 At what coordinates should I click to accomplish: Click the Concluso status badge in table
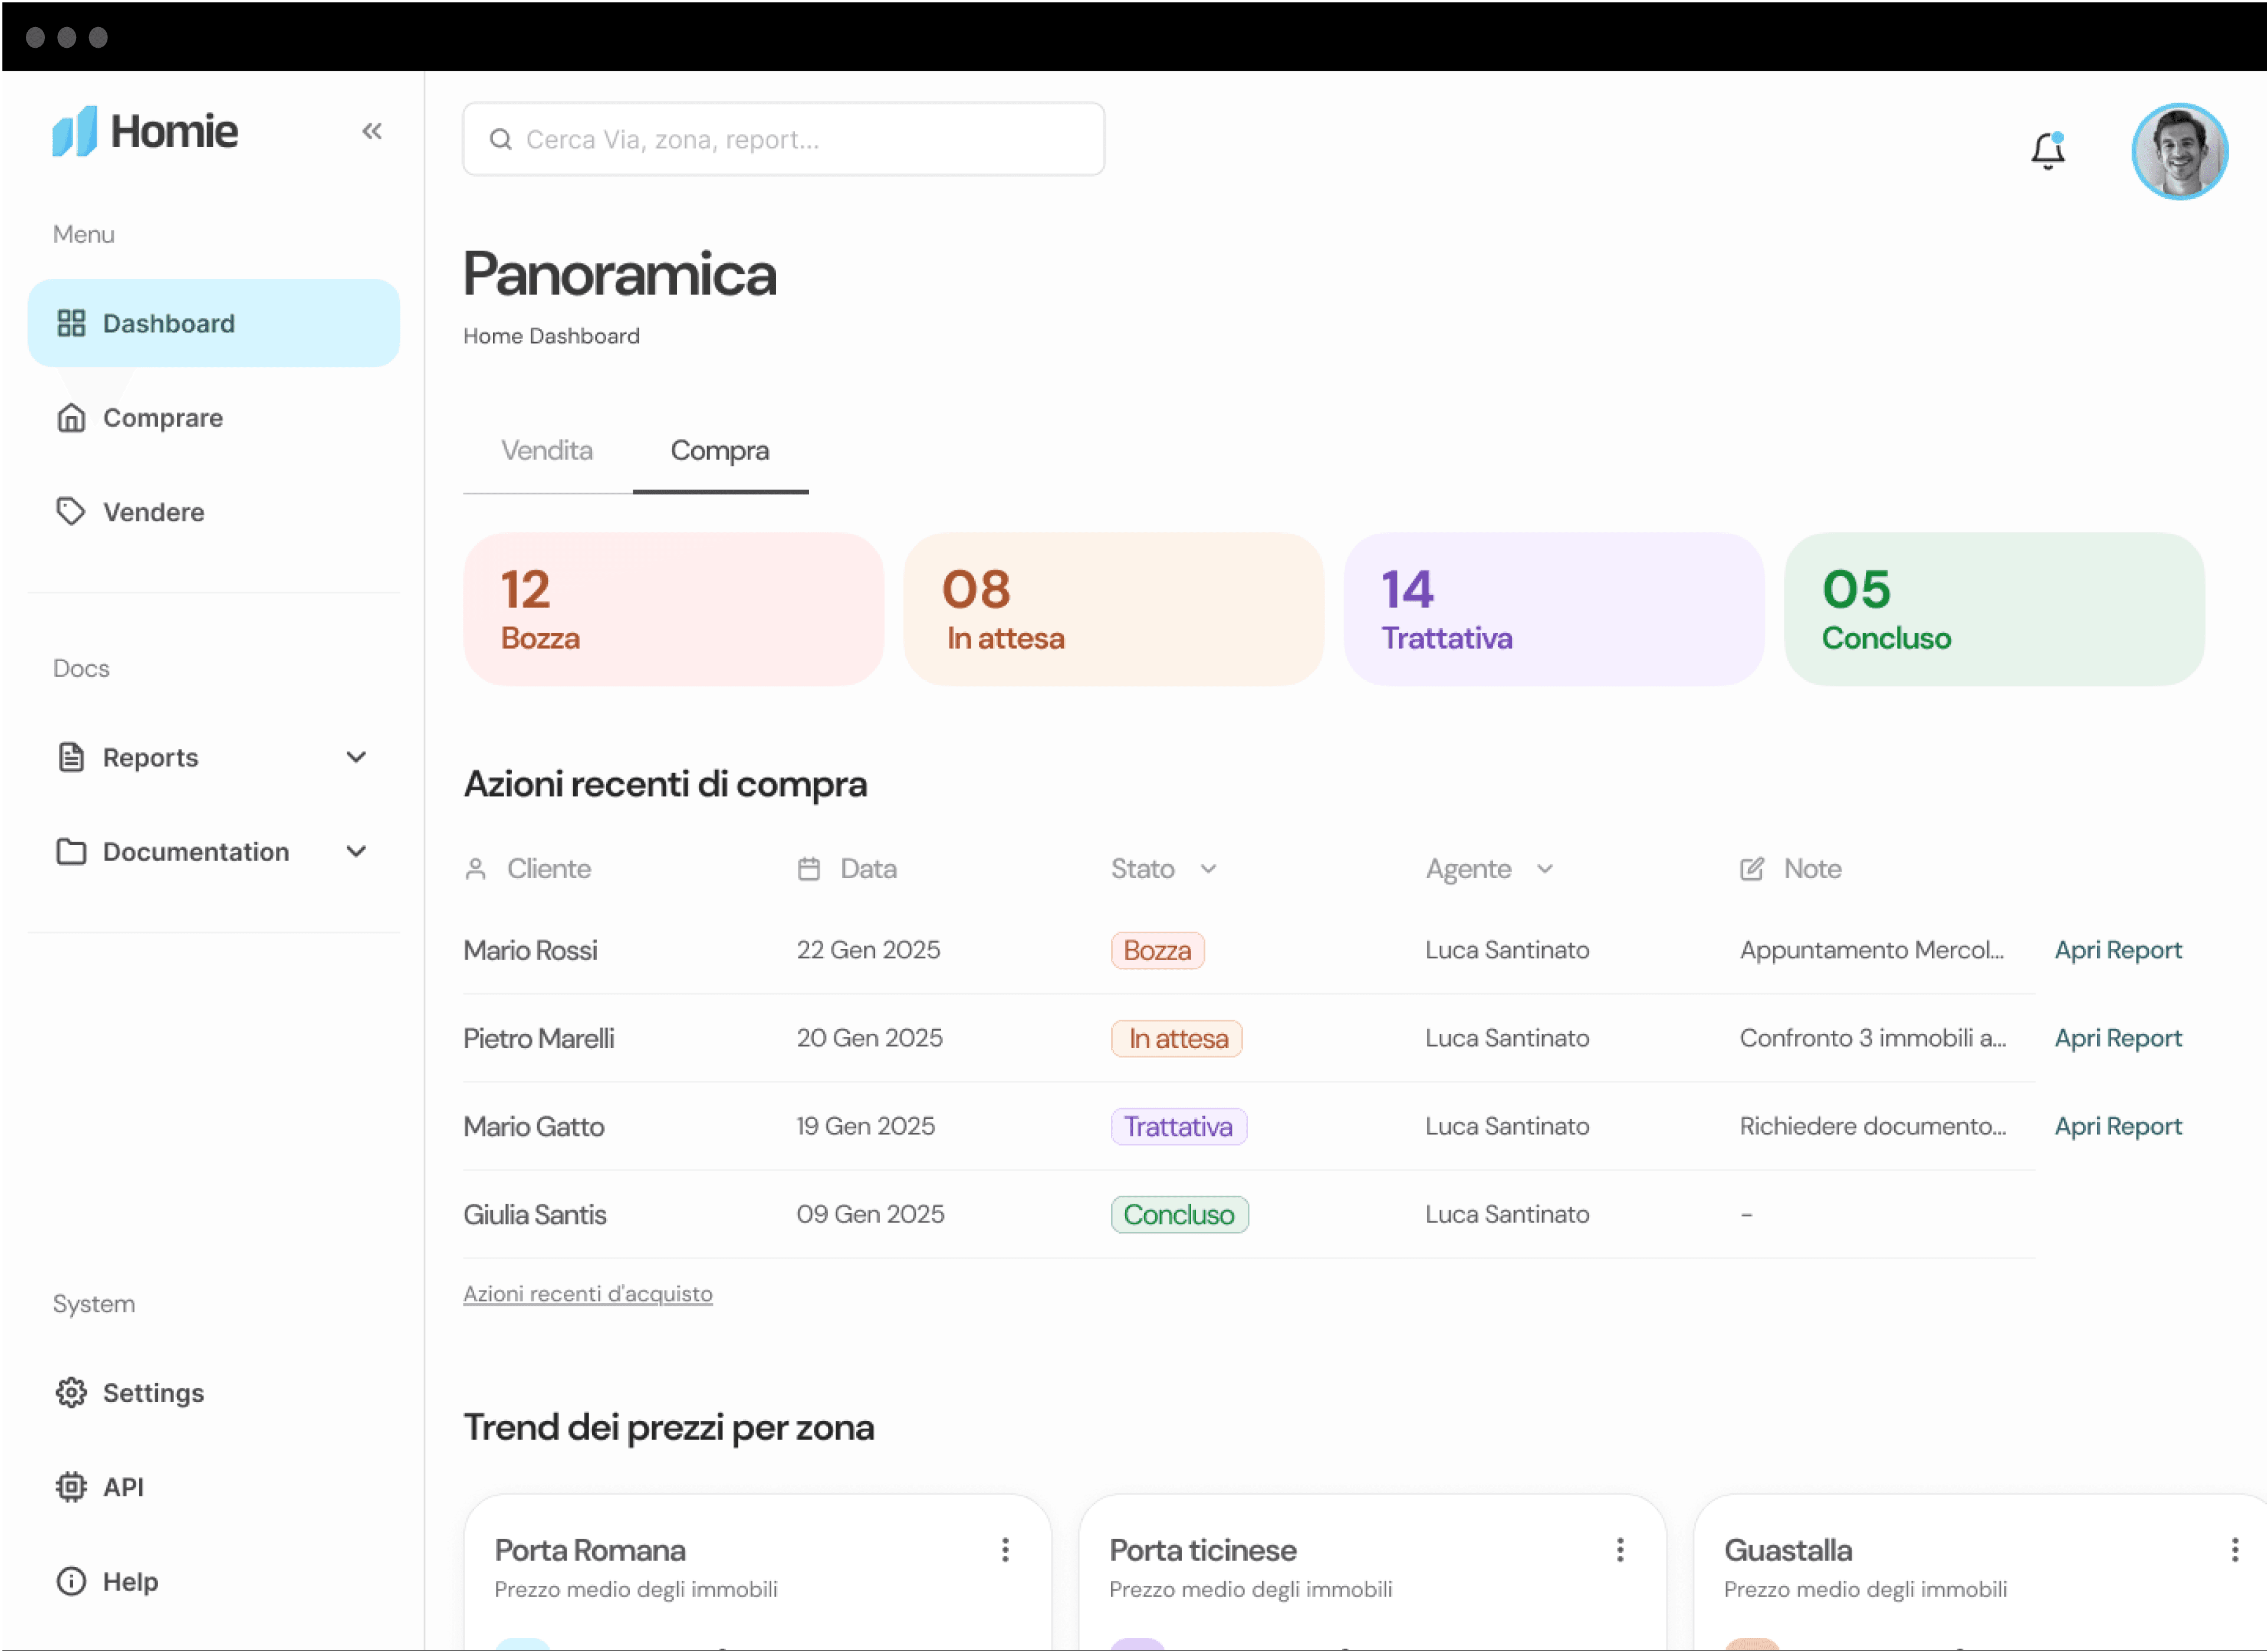1180,1214
